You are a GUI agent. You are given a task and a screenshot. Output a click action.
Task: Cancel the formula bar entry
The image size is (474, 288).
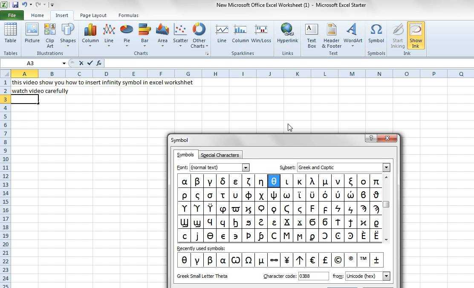(81, 63)
